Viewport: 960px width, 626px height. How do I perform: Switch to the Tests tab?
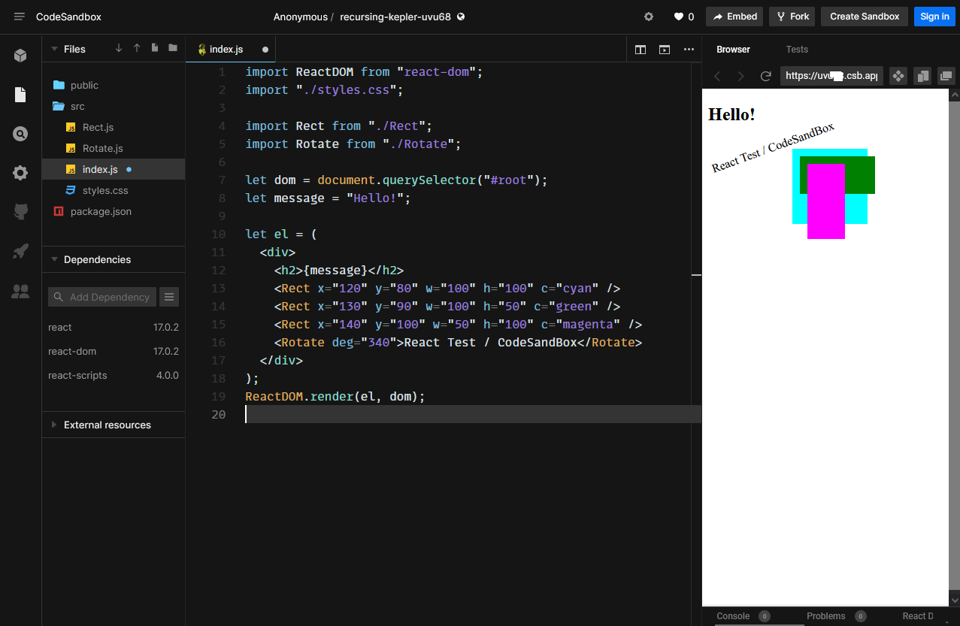pos(797,50)
